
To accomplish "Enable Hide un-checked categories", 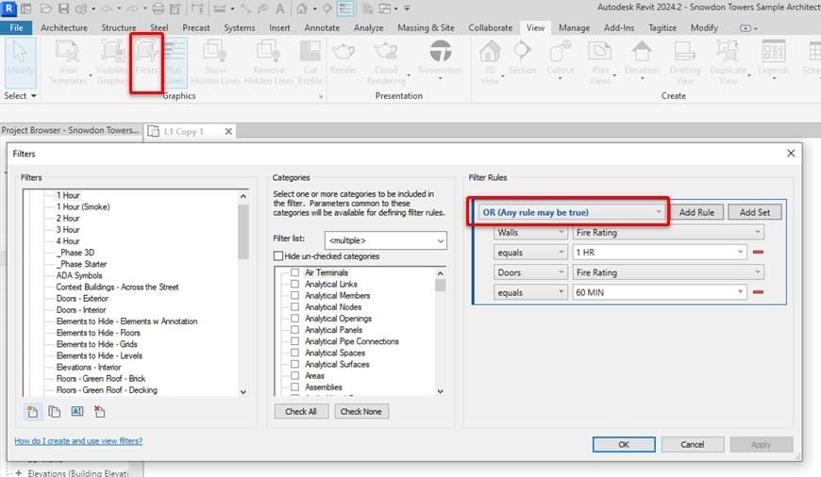I will coord(278,256).
